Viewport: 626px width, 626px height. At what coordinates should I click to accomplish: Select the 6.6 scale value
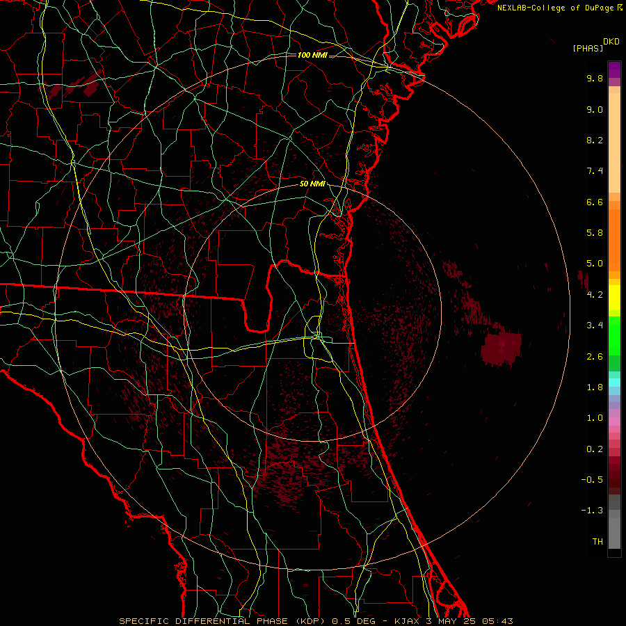(x=595, y=202)
